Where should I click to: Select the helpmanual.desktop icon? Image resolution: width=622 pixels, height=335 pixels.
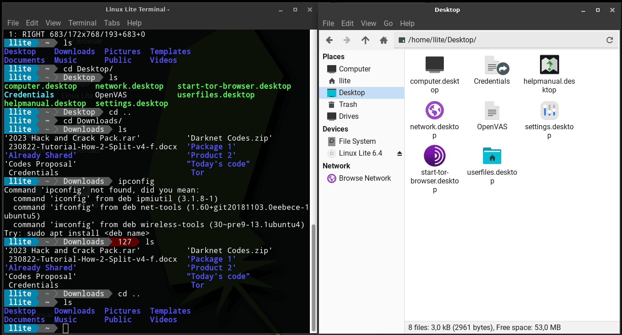coord(549,65)
